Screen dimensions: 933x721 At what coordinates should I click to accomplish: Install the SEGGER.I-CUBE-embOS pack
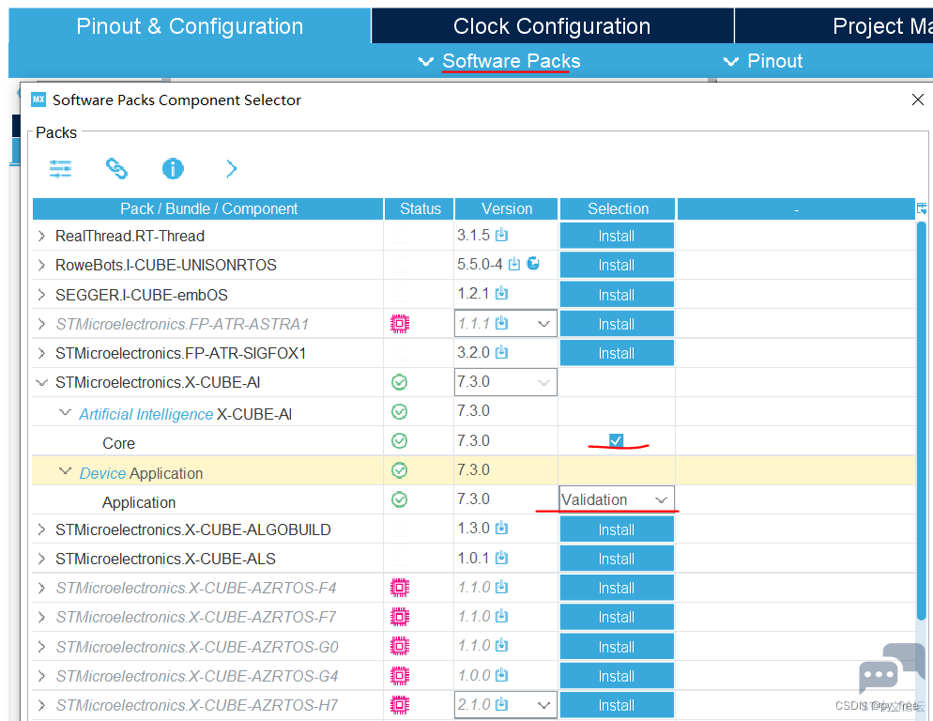pyautogui.click(x=617, y=295)
